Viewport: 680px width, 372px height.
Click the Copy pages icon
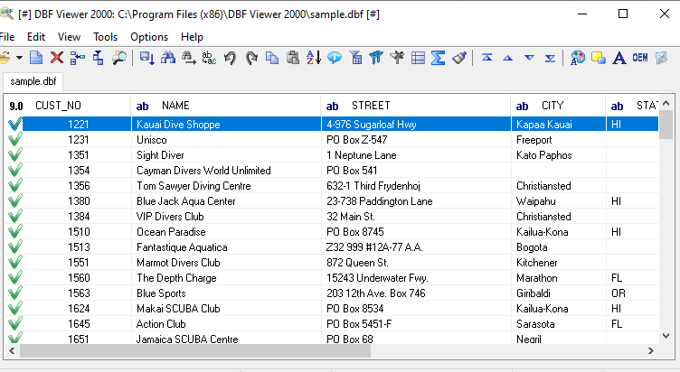pos(272,58)
